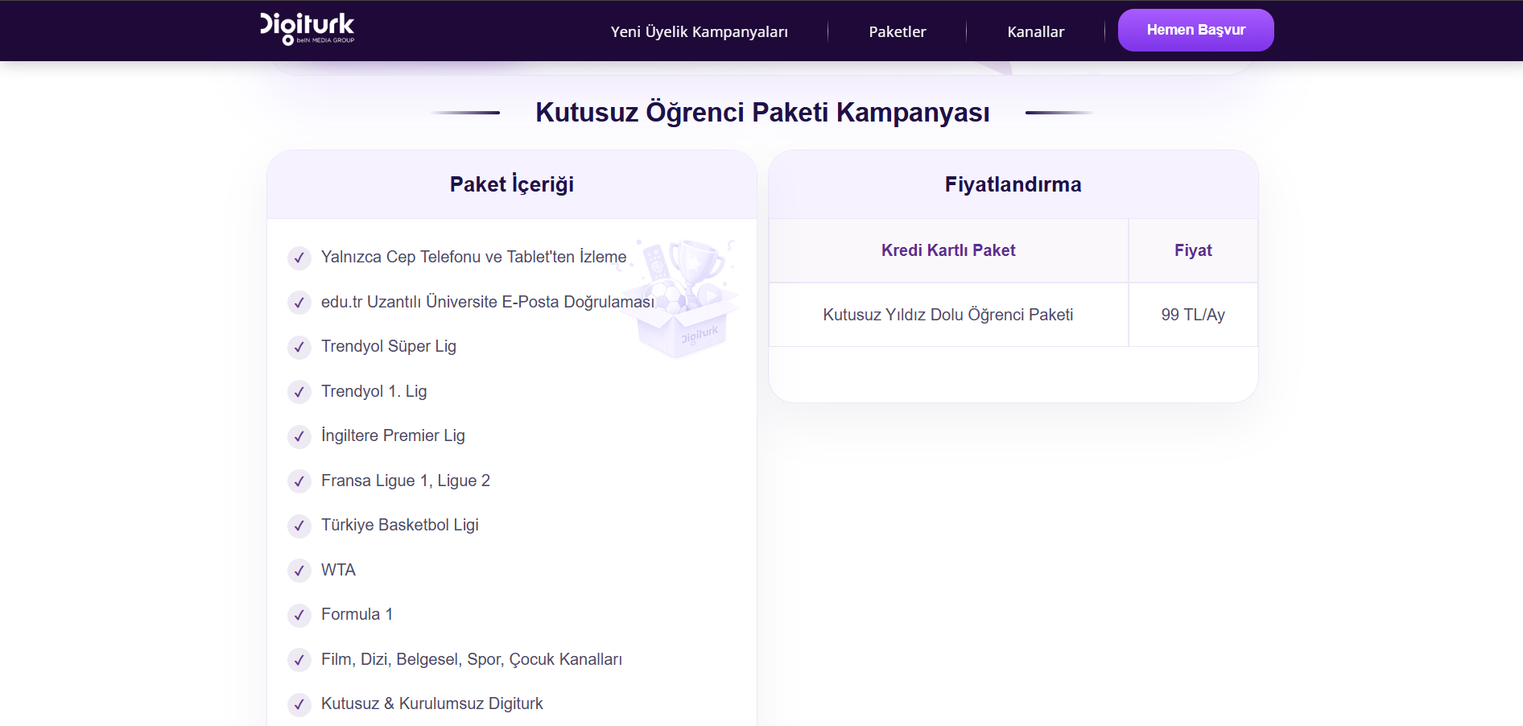Select Film, Dizi, Belgesel, Spor, Çocuk Kanalları text
The image size is (1523, 726).
pos(472,659)
